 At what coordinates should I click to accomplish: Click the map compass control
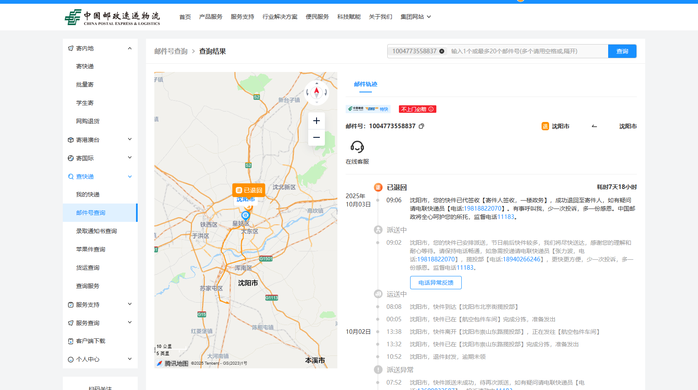click(x=317, y=92)
